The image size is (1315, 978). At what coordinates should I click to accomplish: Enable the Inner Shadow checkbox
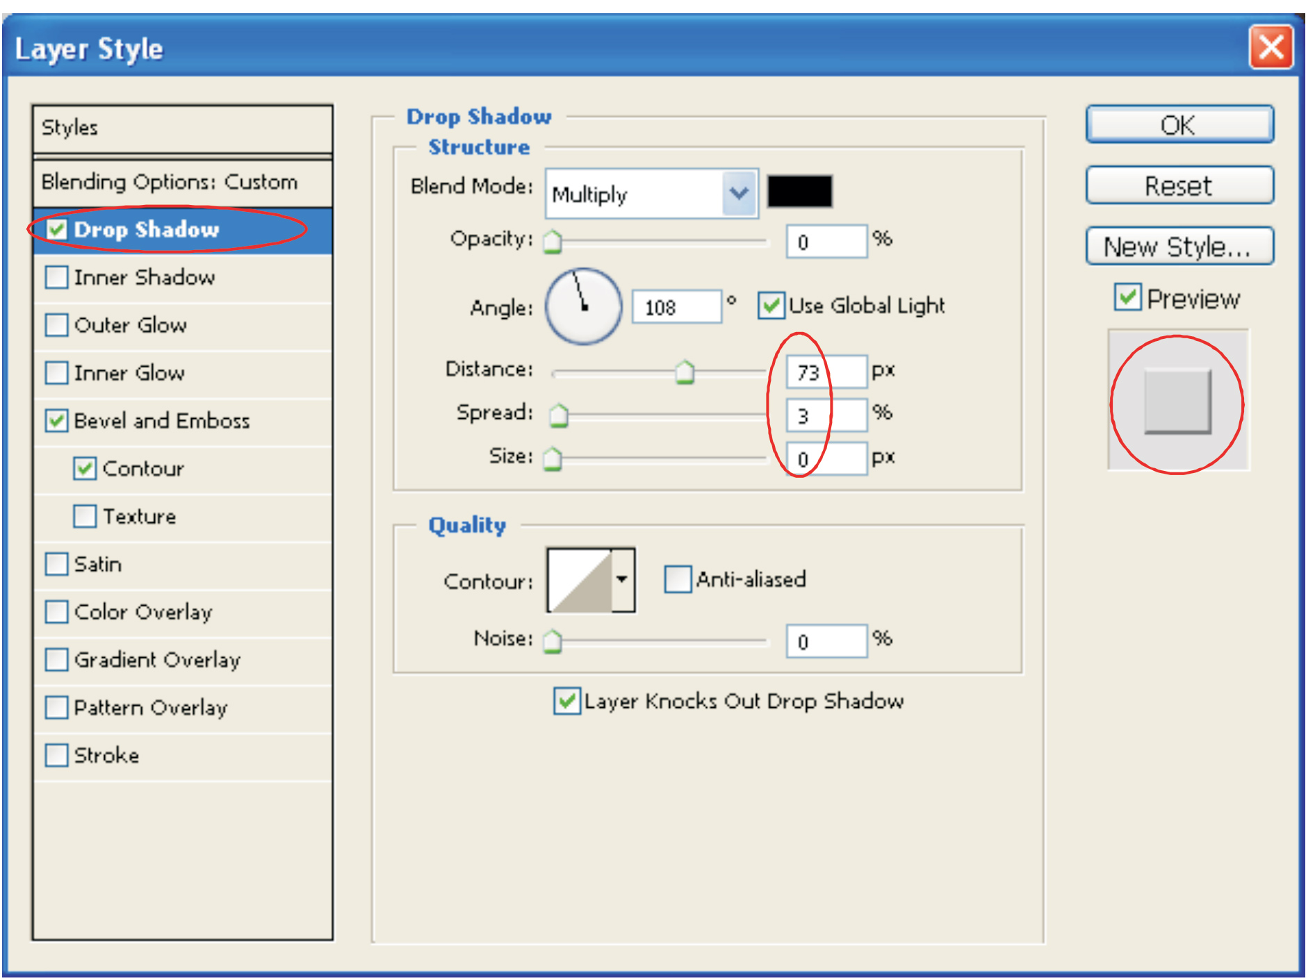click(x=56, y=277)
